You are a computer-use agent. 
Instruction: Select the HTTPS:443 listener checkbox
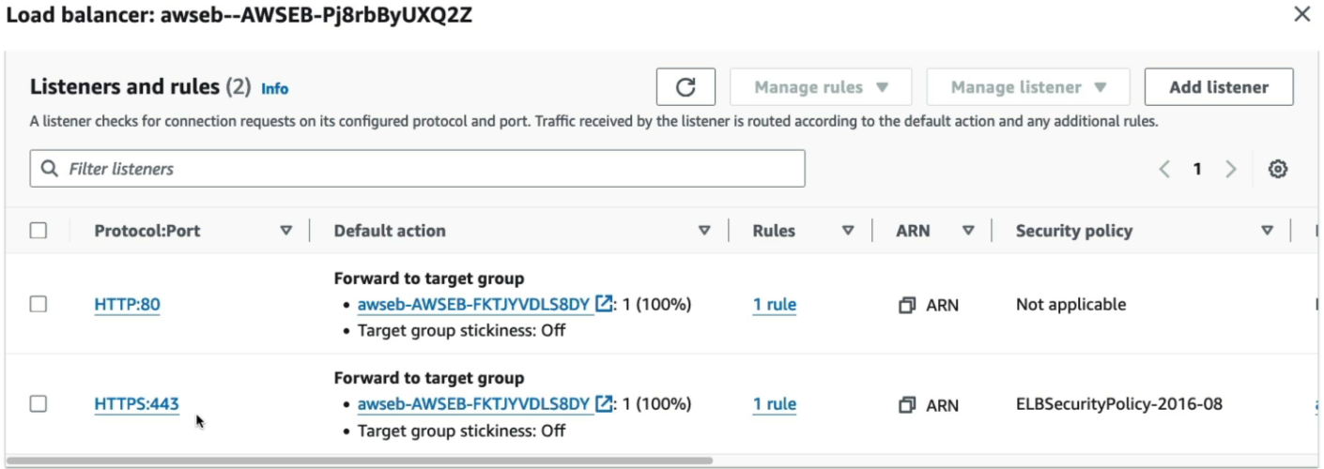click(38, 403)
